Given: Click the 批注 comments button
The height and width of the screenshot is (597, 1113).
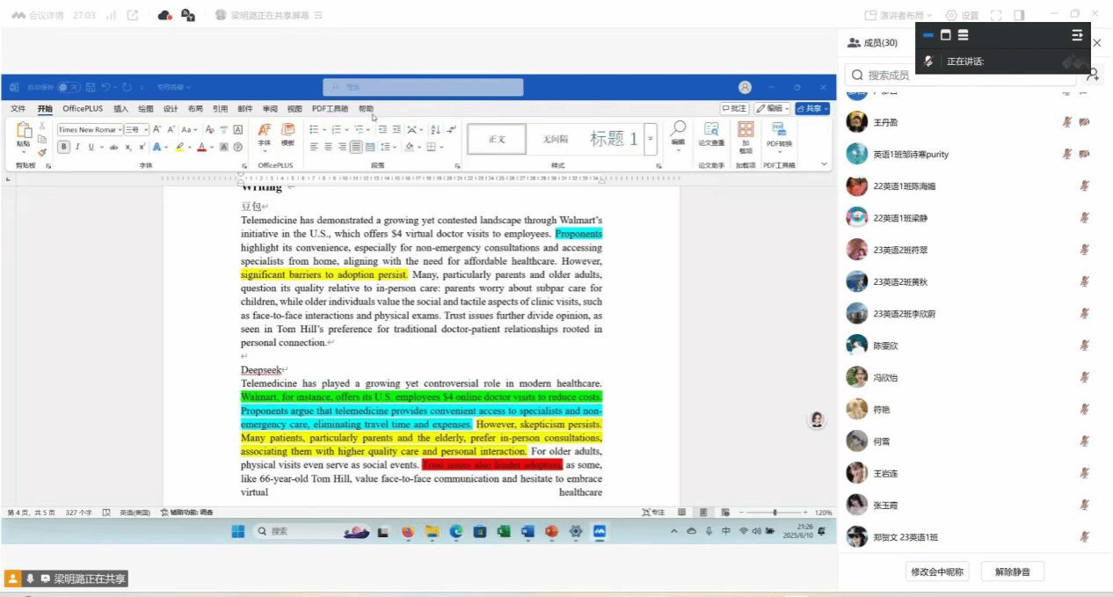Looking at the screenshot, I should point(734,108).
